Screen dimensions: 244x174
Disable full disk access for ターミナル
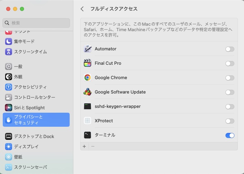coord(230,135)
